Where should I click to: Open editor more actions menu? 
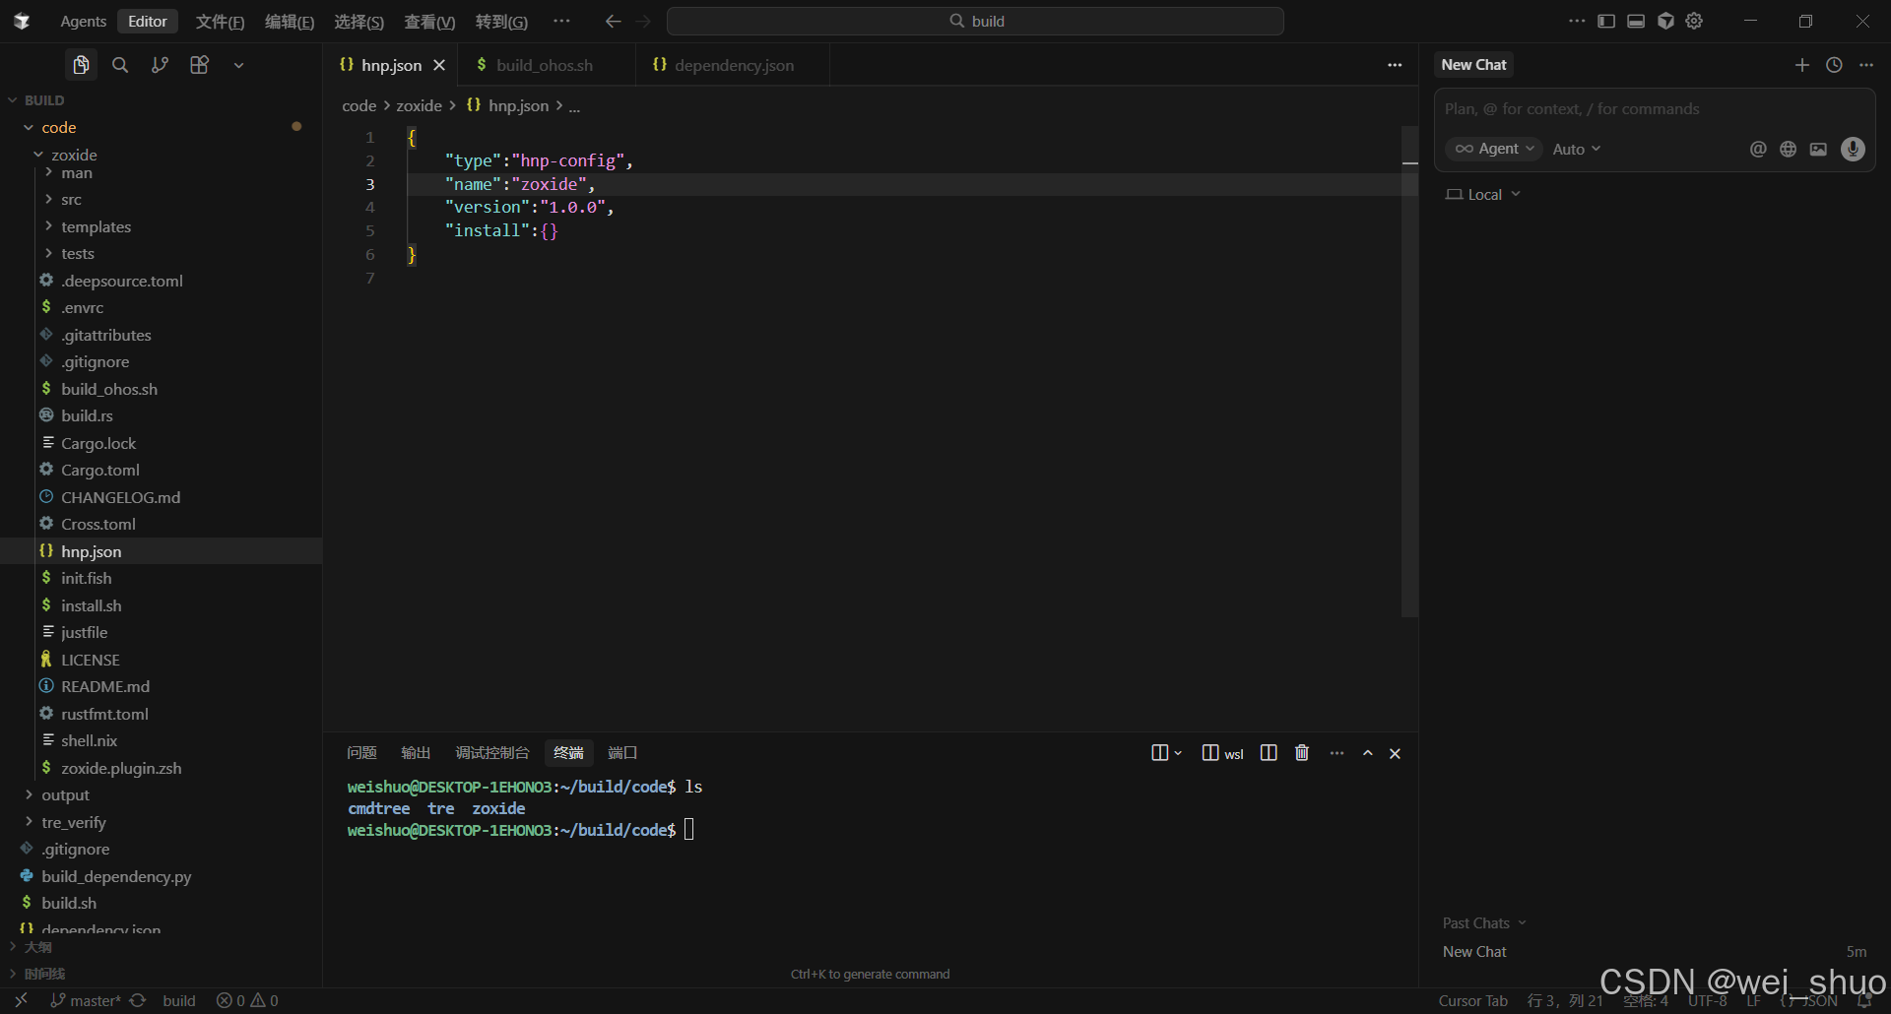(1395, 65)
